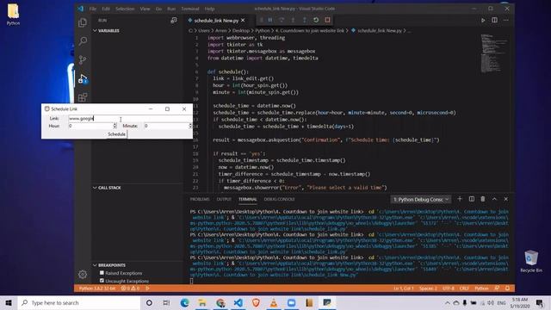
Task: Click the taskbar search box
Action: 79,302
